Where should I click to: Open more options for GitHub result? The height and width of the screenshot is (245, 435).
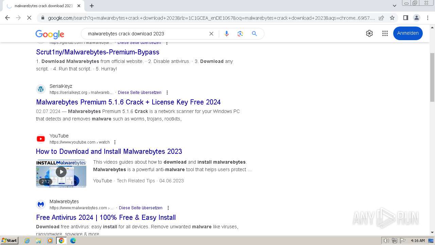167,43
